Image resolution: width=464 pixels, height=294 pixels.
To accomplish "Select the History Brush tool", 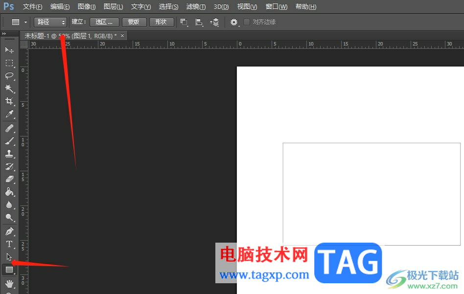I will coord(9,166).
